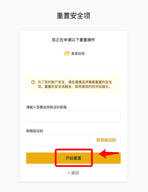The image size is (148, 192).
Task: Request a code with 获取验证码
Action: [x=106, y=140]
